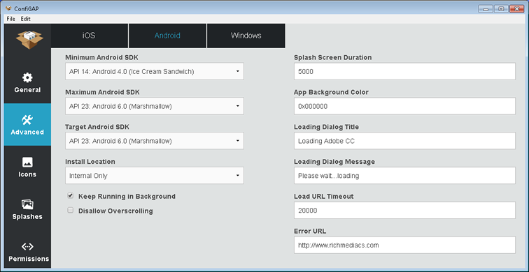
Task: Expand the Target Android SDK dropdown
Action: coord(155,141)
